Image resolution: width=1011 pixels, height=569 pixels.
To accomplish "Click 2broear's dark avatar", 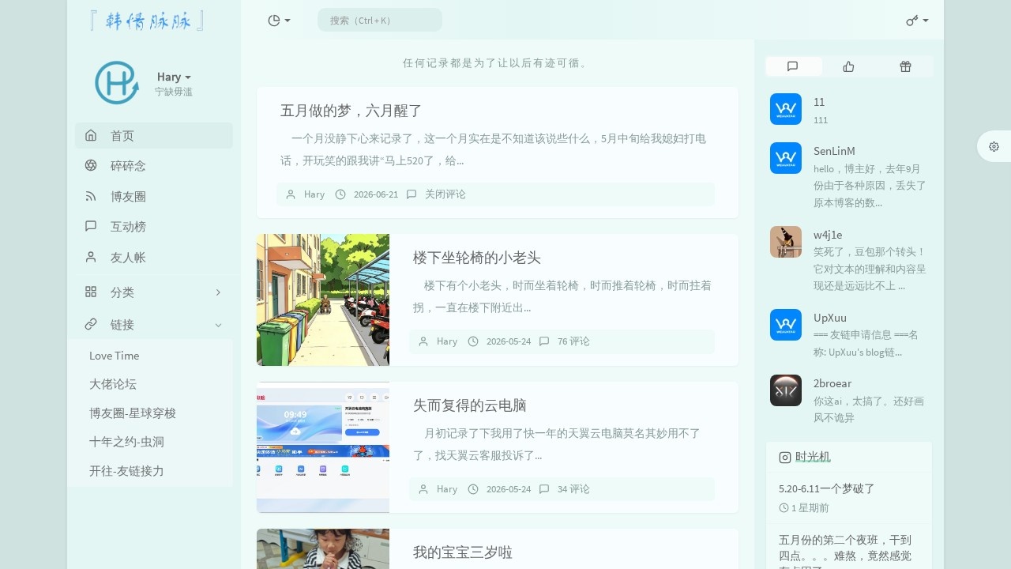I will (x=786, y=390).
